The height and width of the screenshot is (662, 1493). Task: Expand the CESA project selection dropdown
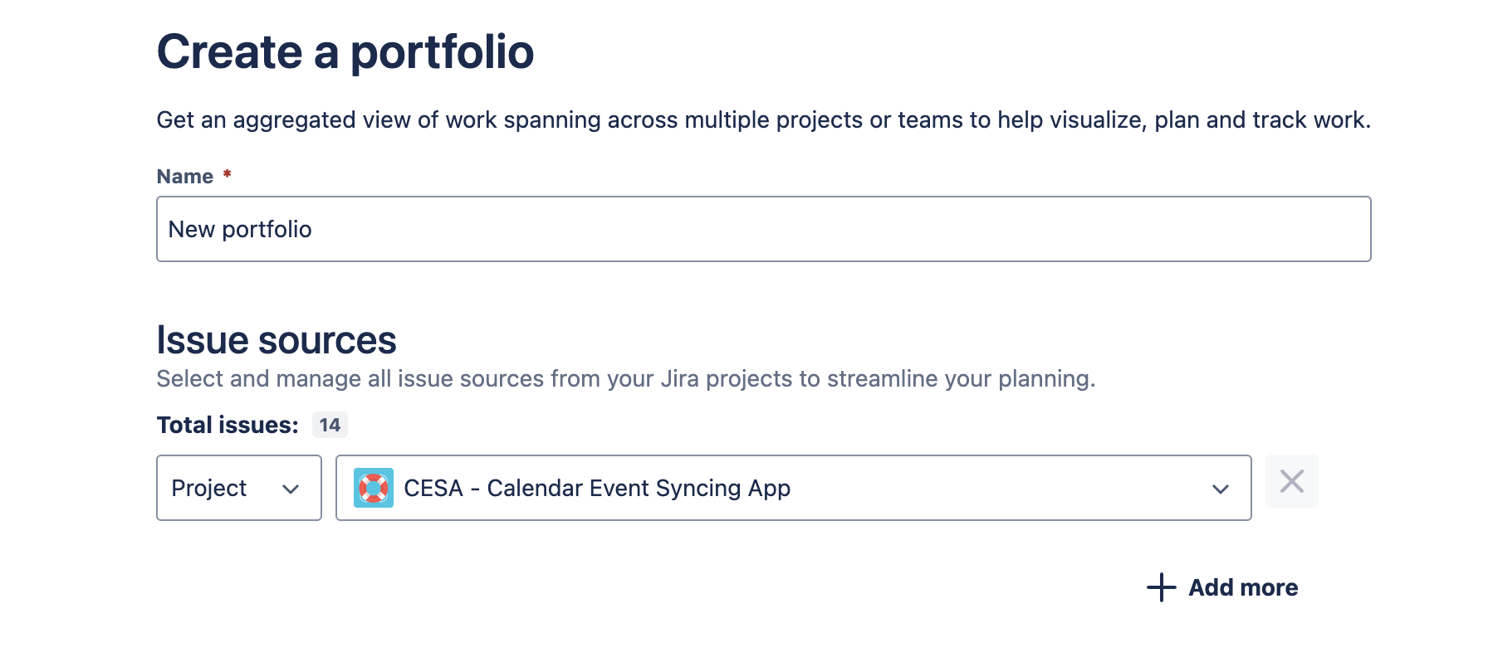click(792, 488)
